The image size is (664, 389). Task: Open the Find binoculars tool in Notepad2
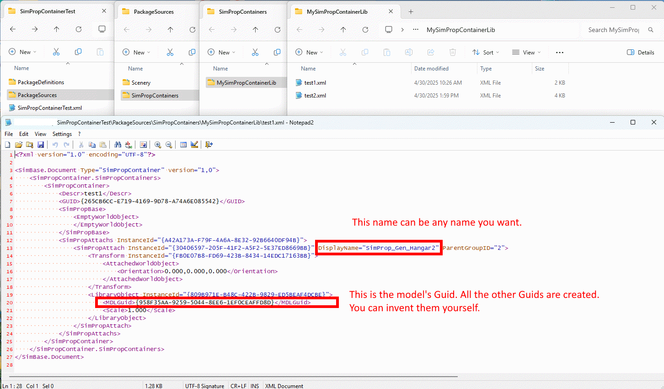point(118,145)
